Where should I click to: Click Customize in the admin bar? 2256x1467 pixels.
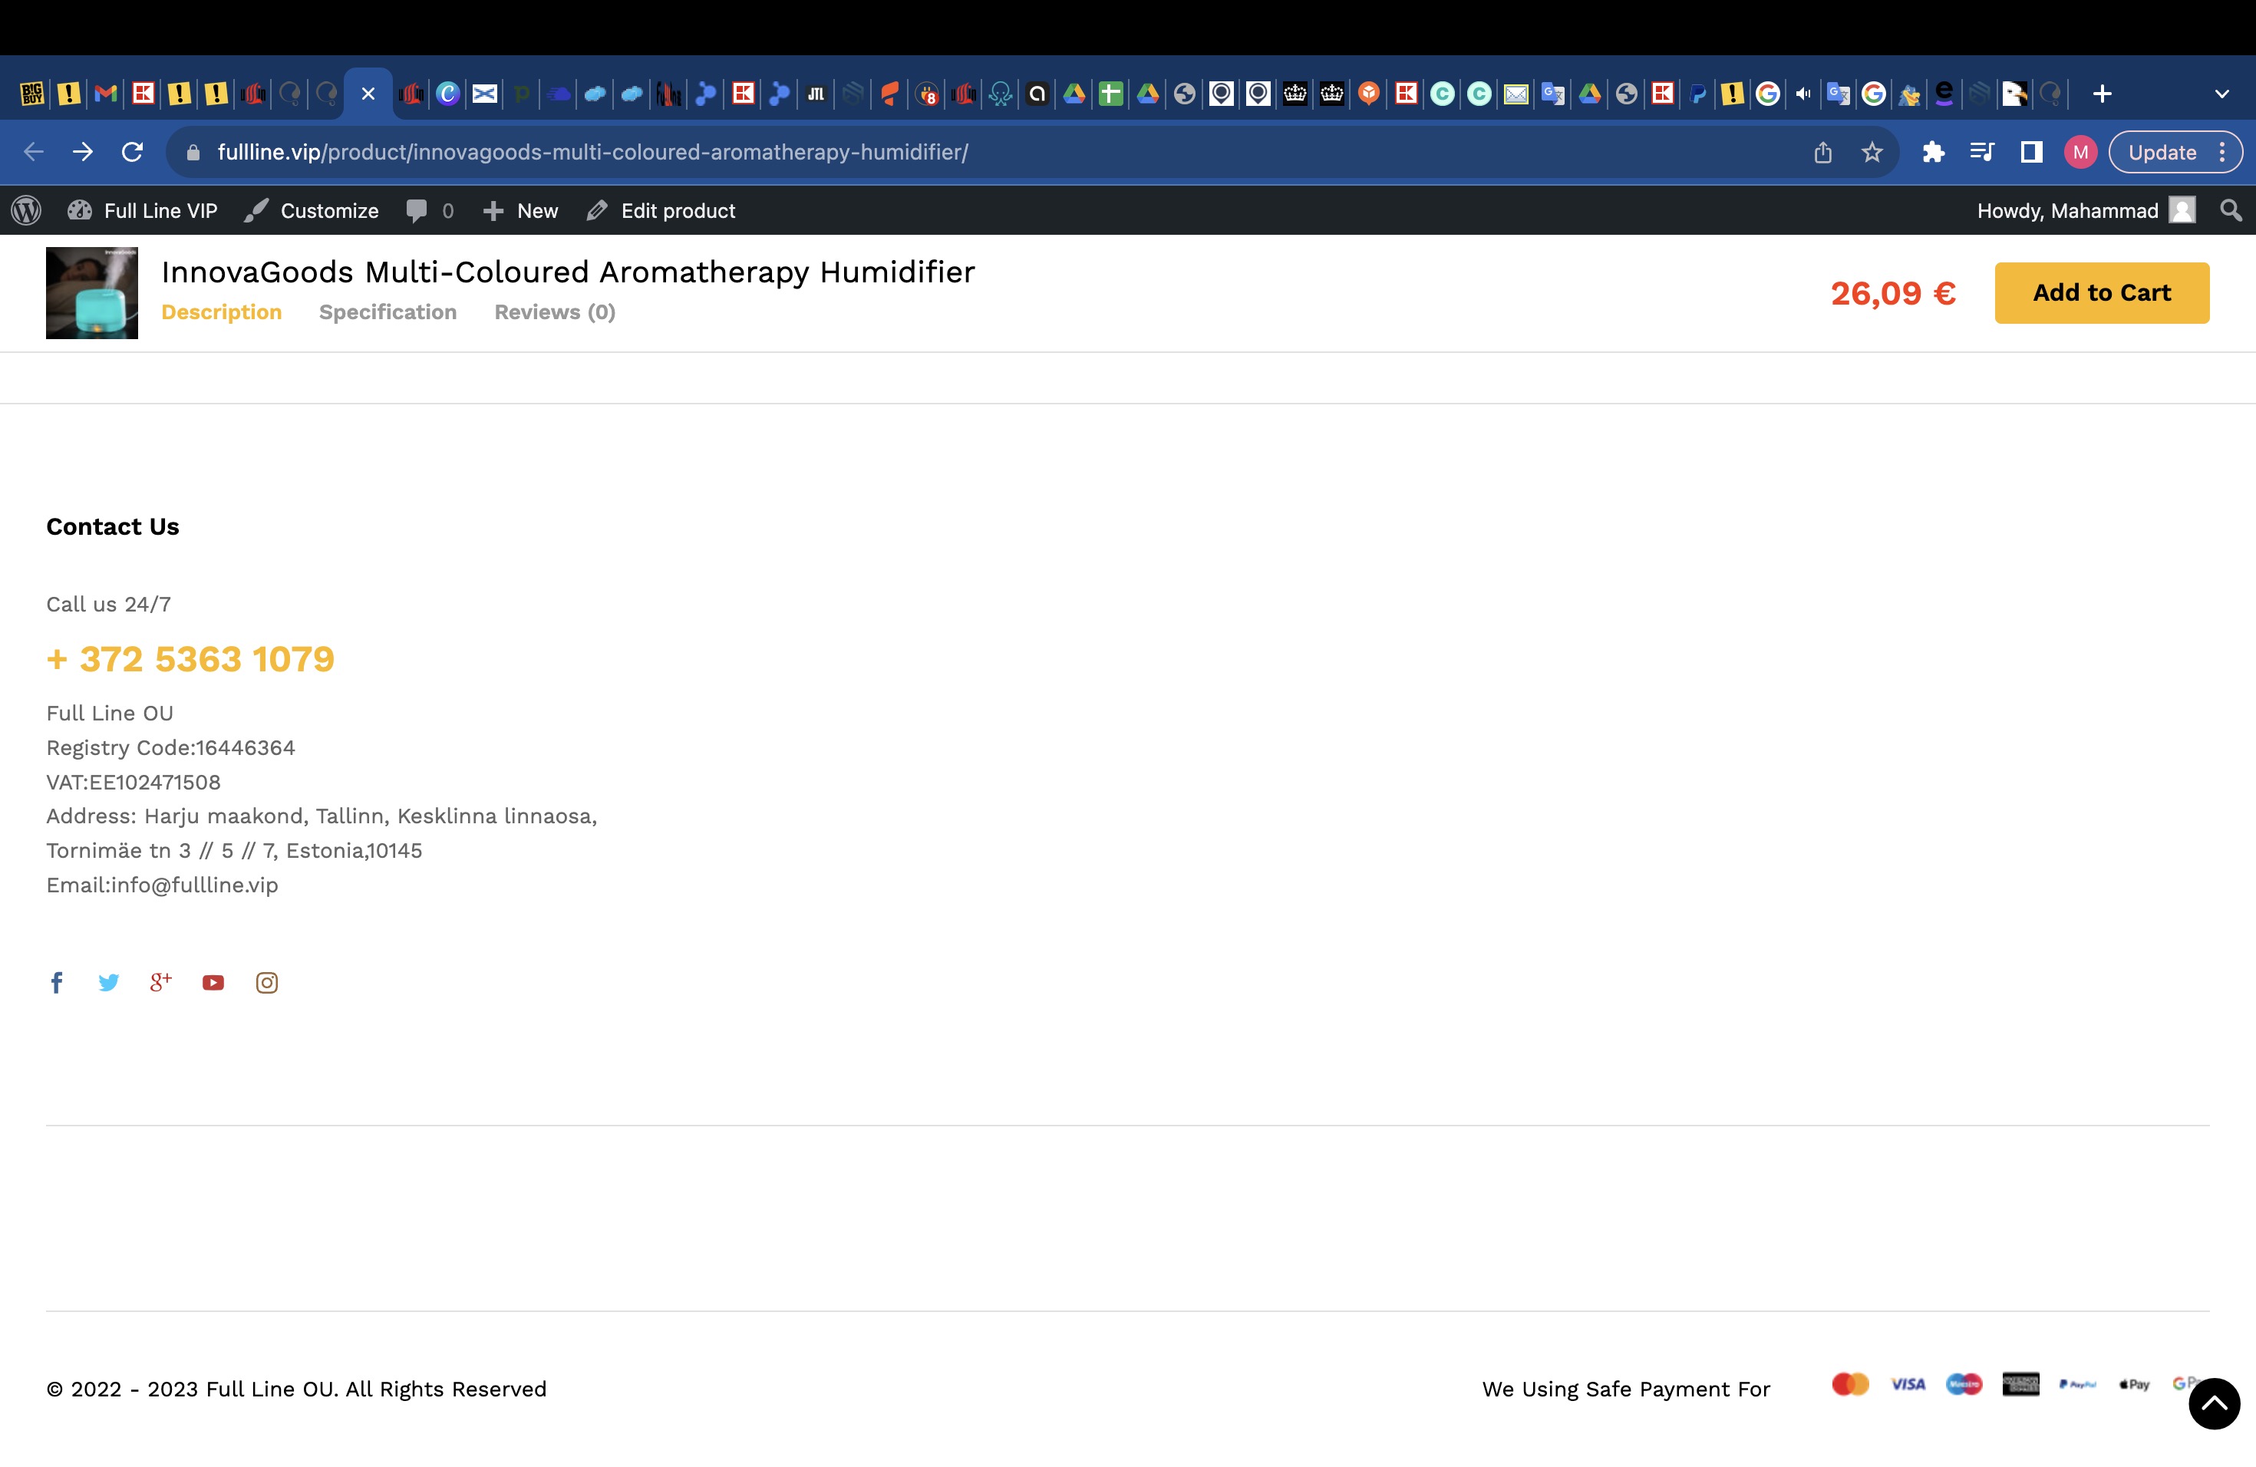311,210
